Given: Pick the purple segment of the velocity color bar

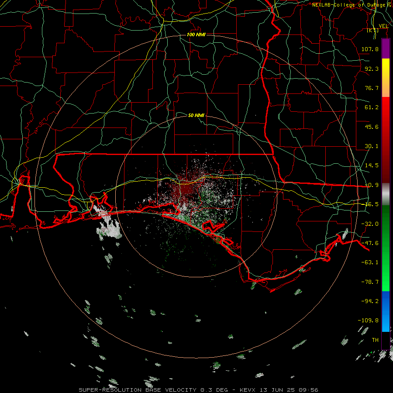Looking at the screenshot, I should (386, 48).
